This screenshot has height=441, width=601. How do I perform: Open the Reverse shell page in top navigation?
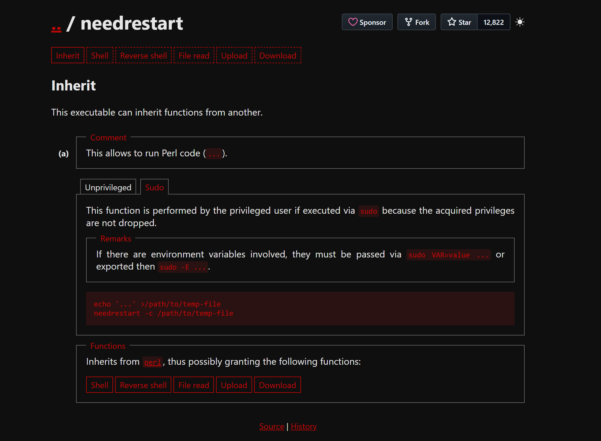pyautogui.click(x=143, y=55)
